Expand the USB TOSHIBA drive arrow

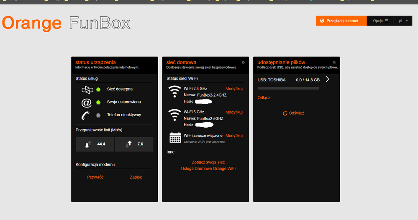tap(327, 79)
